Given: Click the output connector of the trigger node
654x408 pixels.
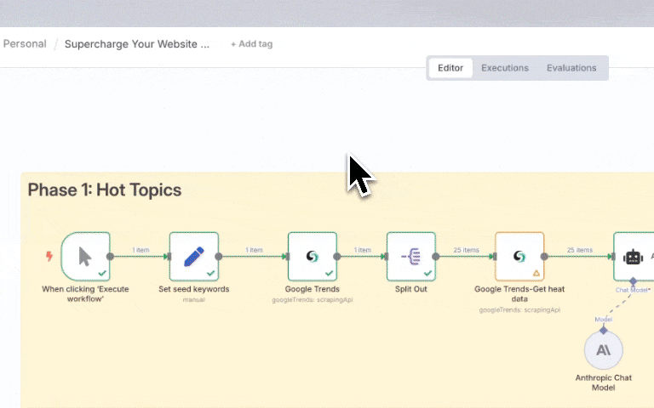Looking at the screenshot, I should (110, 257).
